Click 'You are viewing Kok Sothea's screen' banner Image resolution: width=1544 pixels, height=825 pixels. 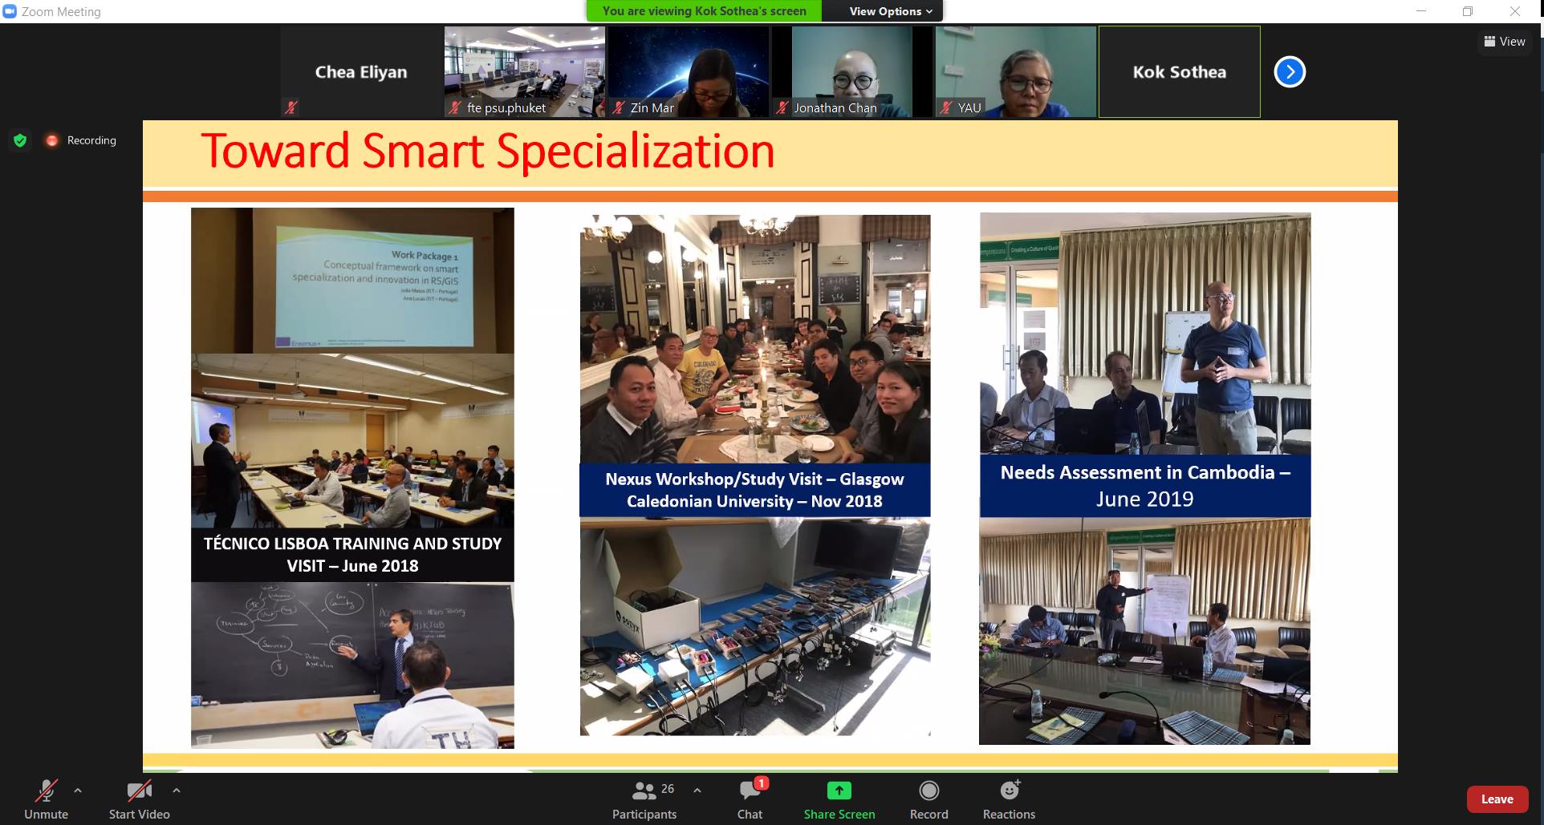click(705, 11)
